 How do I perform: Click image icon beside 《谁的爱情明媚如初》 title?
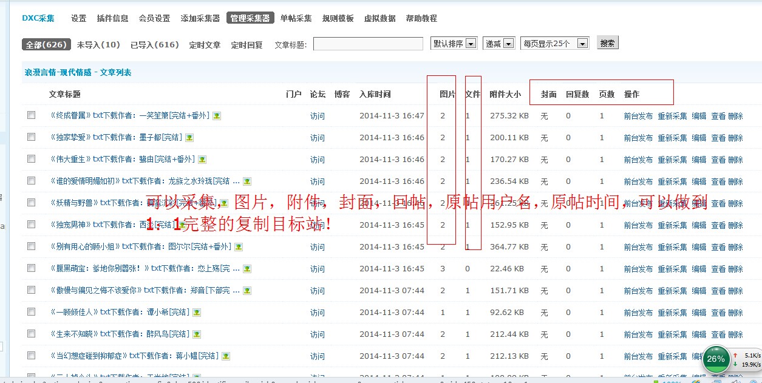[x=247, y=181]
